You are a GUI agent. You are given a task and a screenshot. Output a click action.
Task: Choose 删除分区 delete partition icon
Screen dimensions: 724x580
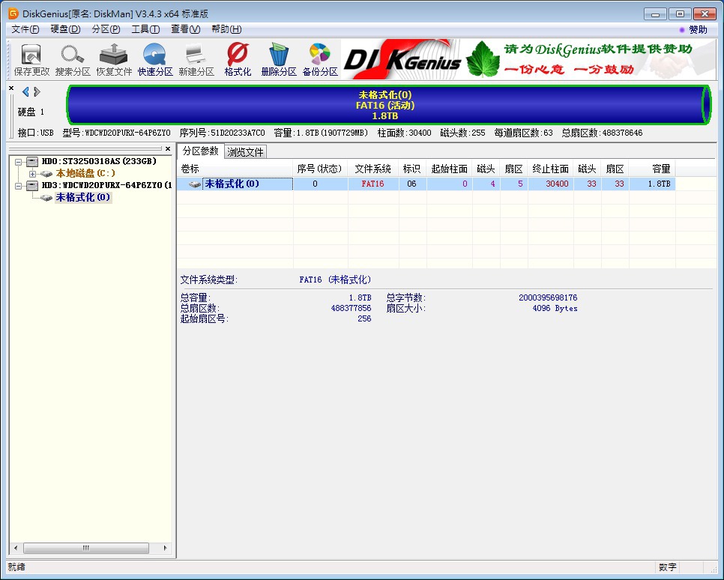point(279,59)
